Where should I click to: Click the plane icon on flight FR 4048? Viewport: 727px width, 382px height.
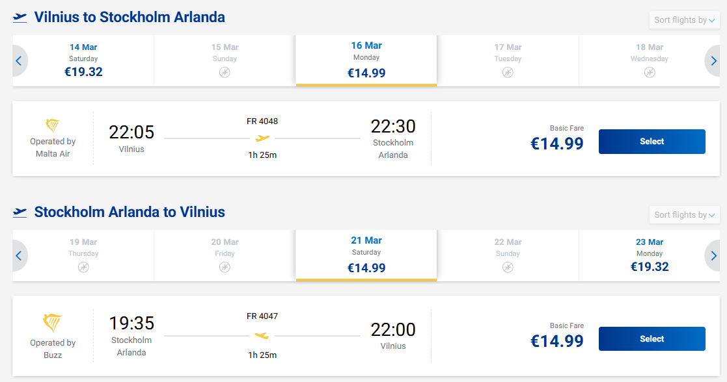coord(262,138)
